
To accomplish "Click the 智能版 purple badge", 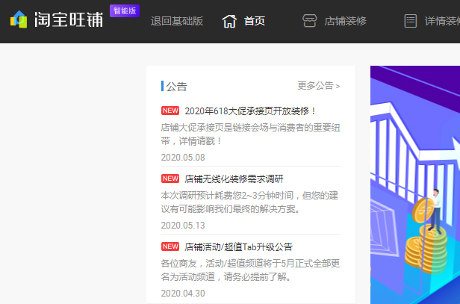I will (125, 11).
